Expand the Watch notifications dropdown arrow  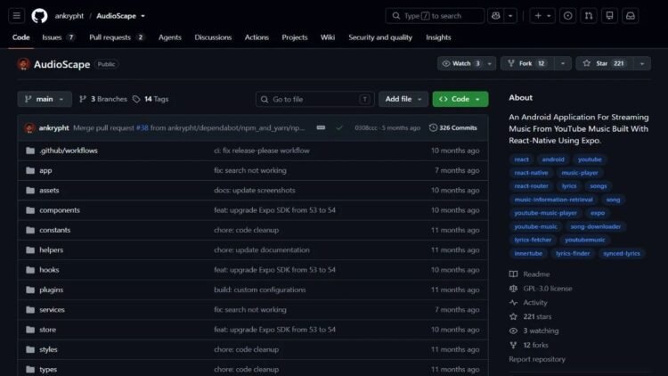490,63
